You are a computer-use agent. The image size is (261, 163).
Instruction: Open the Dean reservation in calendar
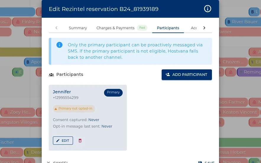[33, 152]
